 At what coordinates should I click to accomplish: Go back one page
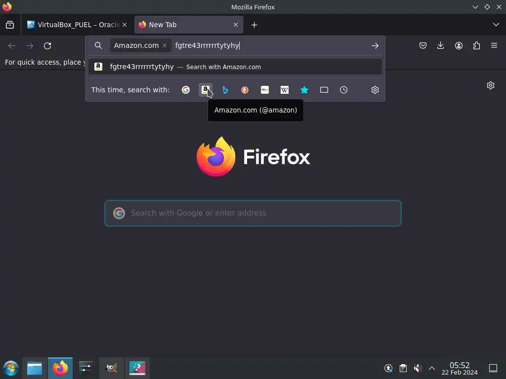[x=12, y=46]
